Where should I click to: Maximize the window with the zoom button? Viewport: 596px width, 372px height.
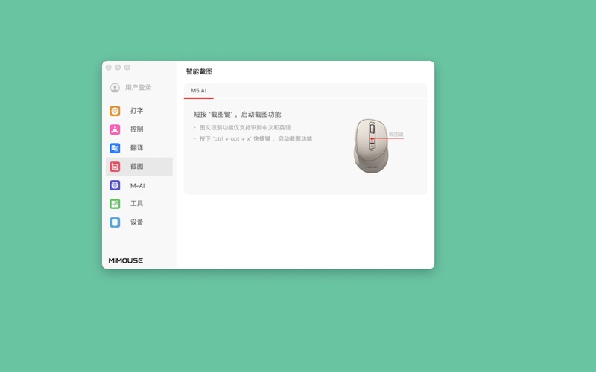127,68
